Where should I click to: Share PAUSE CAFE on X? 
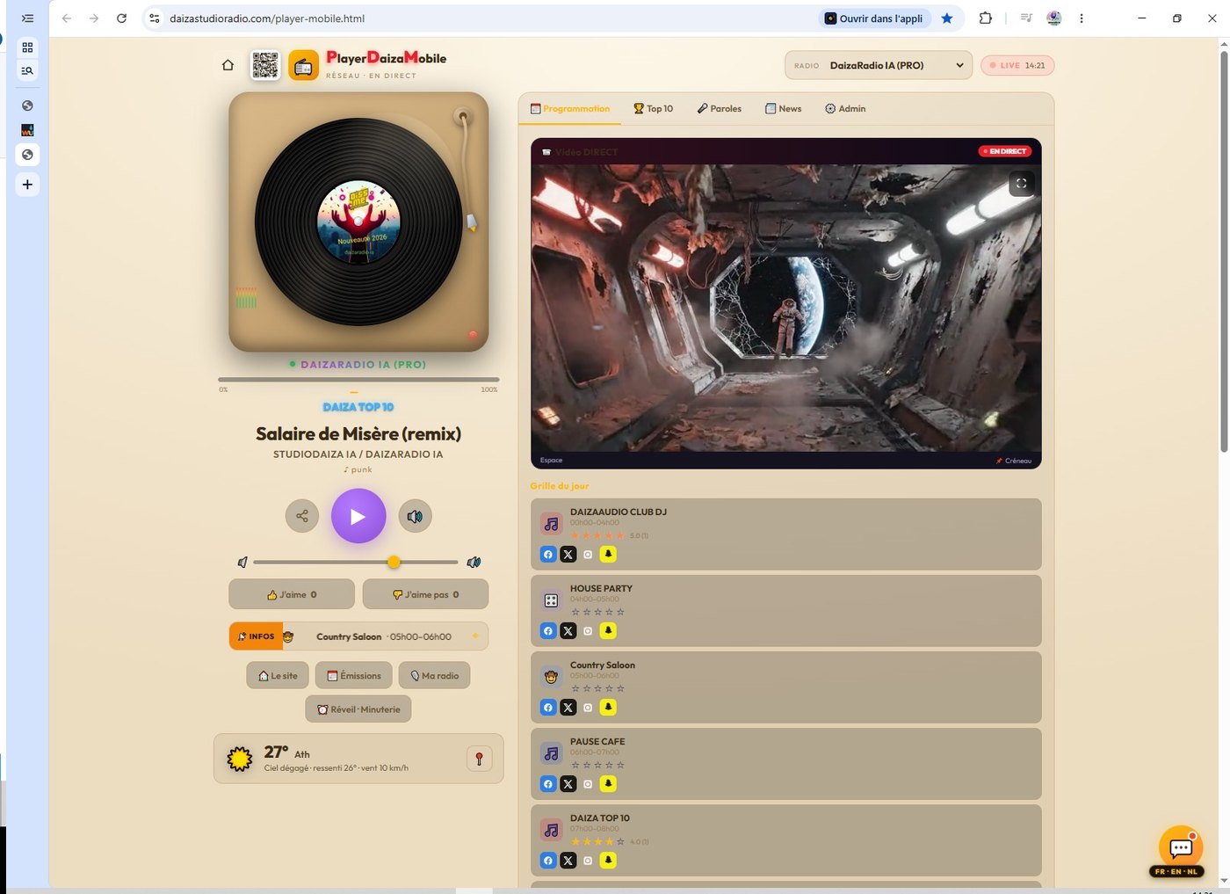568,783
